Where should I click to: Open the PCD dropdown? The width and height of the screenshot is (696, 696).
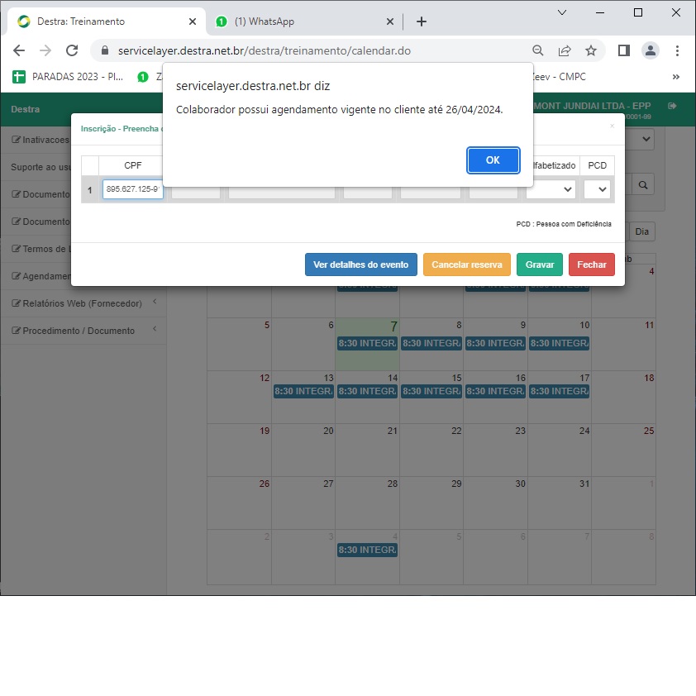(x=597, y=189)
